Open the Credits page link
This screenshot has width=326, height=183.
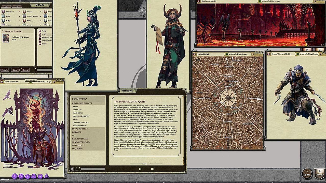(76, 119)
